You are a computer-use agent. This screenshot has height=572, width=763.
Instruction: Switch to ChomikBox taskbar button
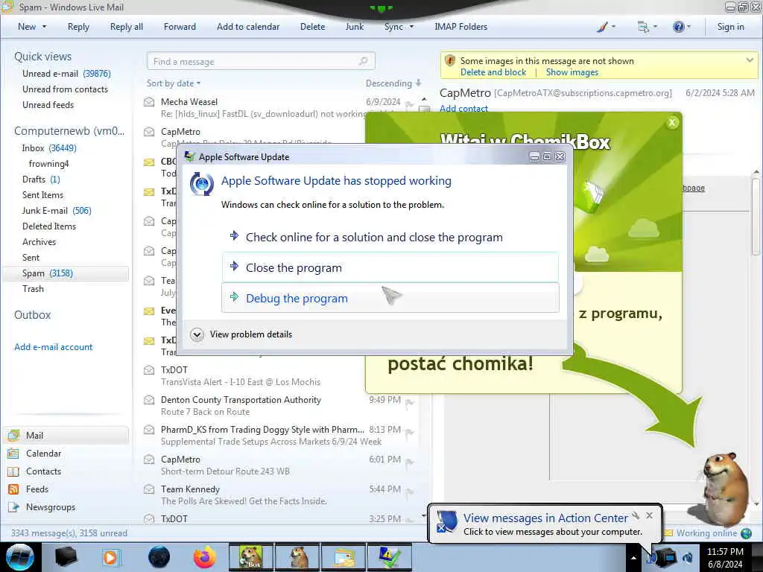pyautogui.click(x=251, y=557)
